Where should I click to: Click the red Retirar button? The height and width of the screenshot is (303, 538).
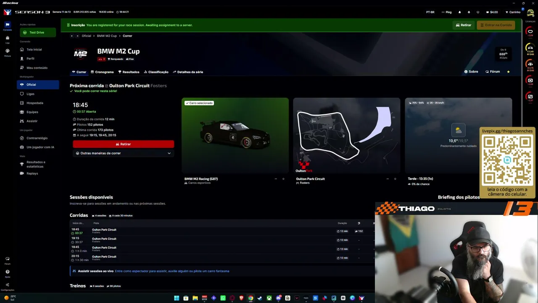(x=123, y=144)
